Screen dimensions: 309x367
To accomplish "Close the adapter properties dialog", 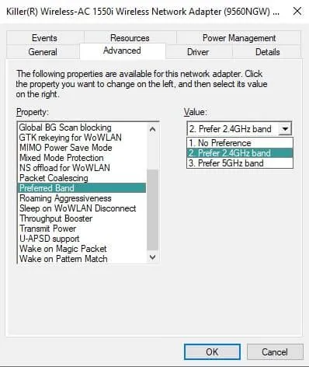I will (297, 11).
